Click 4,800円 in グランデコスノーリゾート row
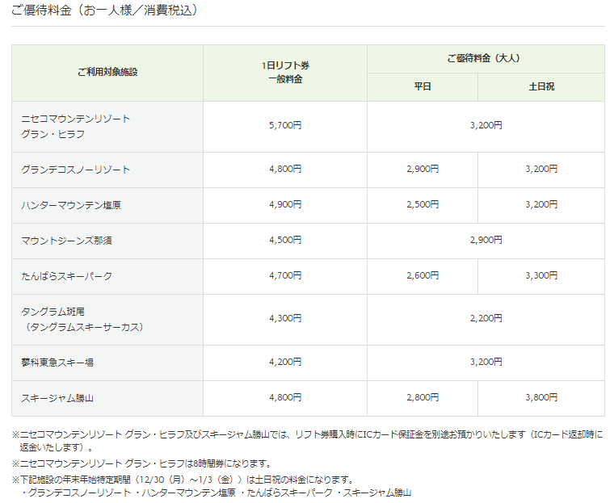 pyautogui.click(x=285, y=169)
